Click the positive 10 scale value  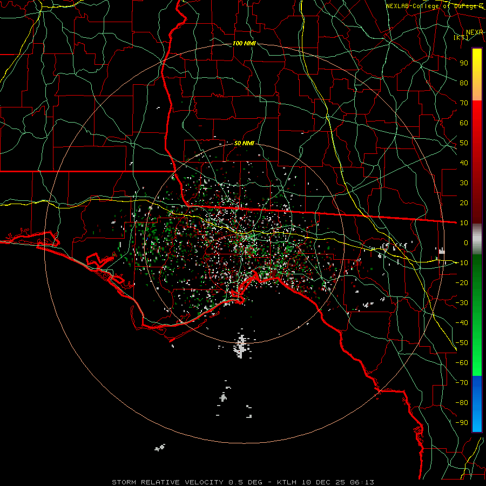(464, 223)
